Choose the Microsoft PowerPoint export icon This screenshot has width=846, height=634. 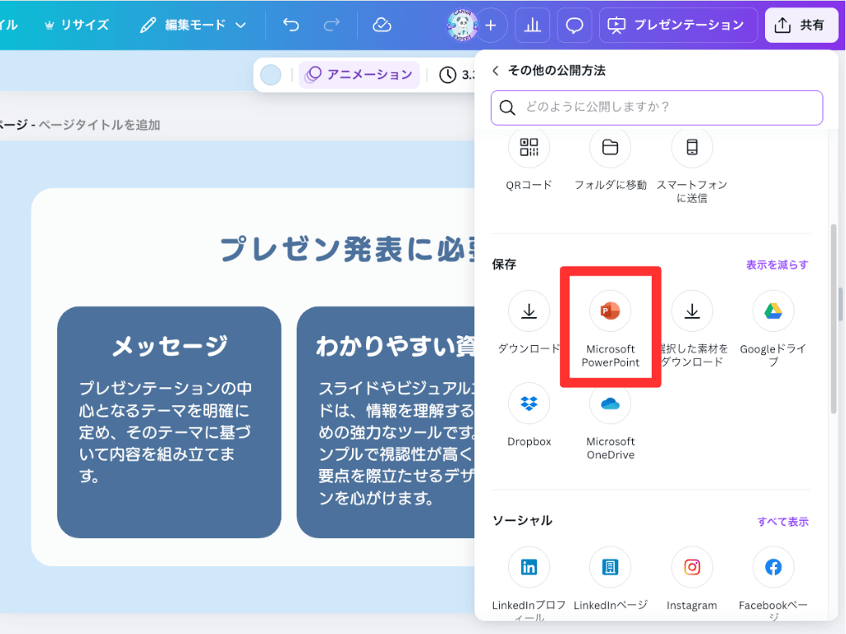[611, 311]
